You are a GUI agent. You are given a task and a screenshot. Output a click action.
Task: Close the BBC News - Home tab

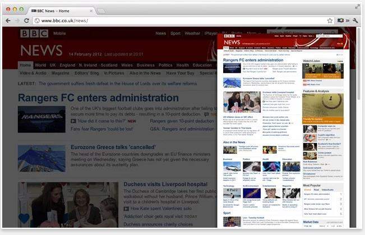[91, 11]
